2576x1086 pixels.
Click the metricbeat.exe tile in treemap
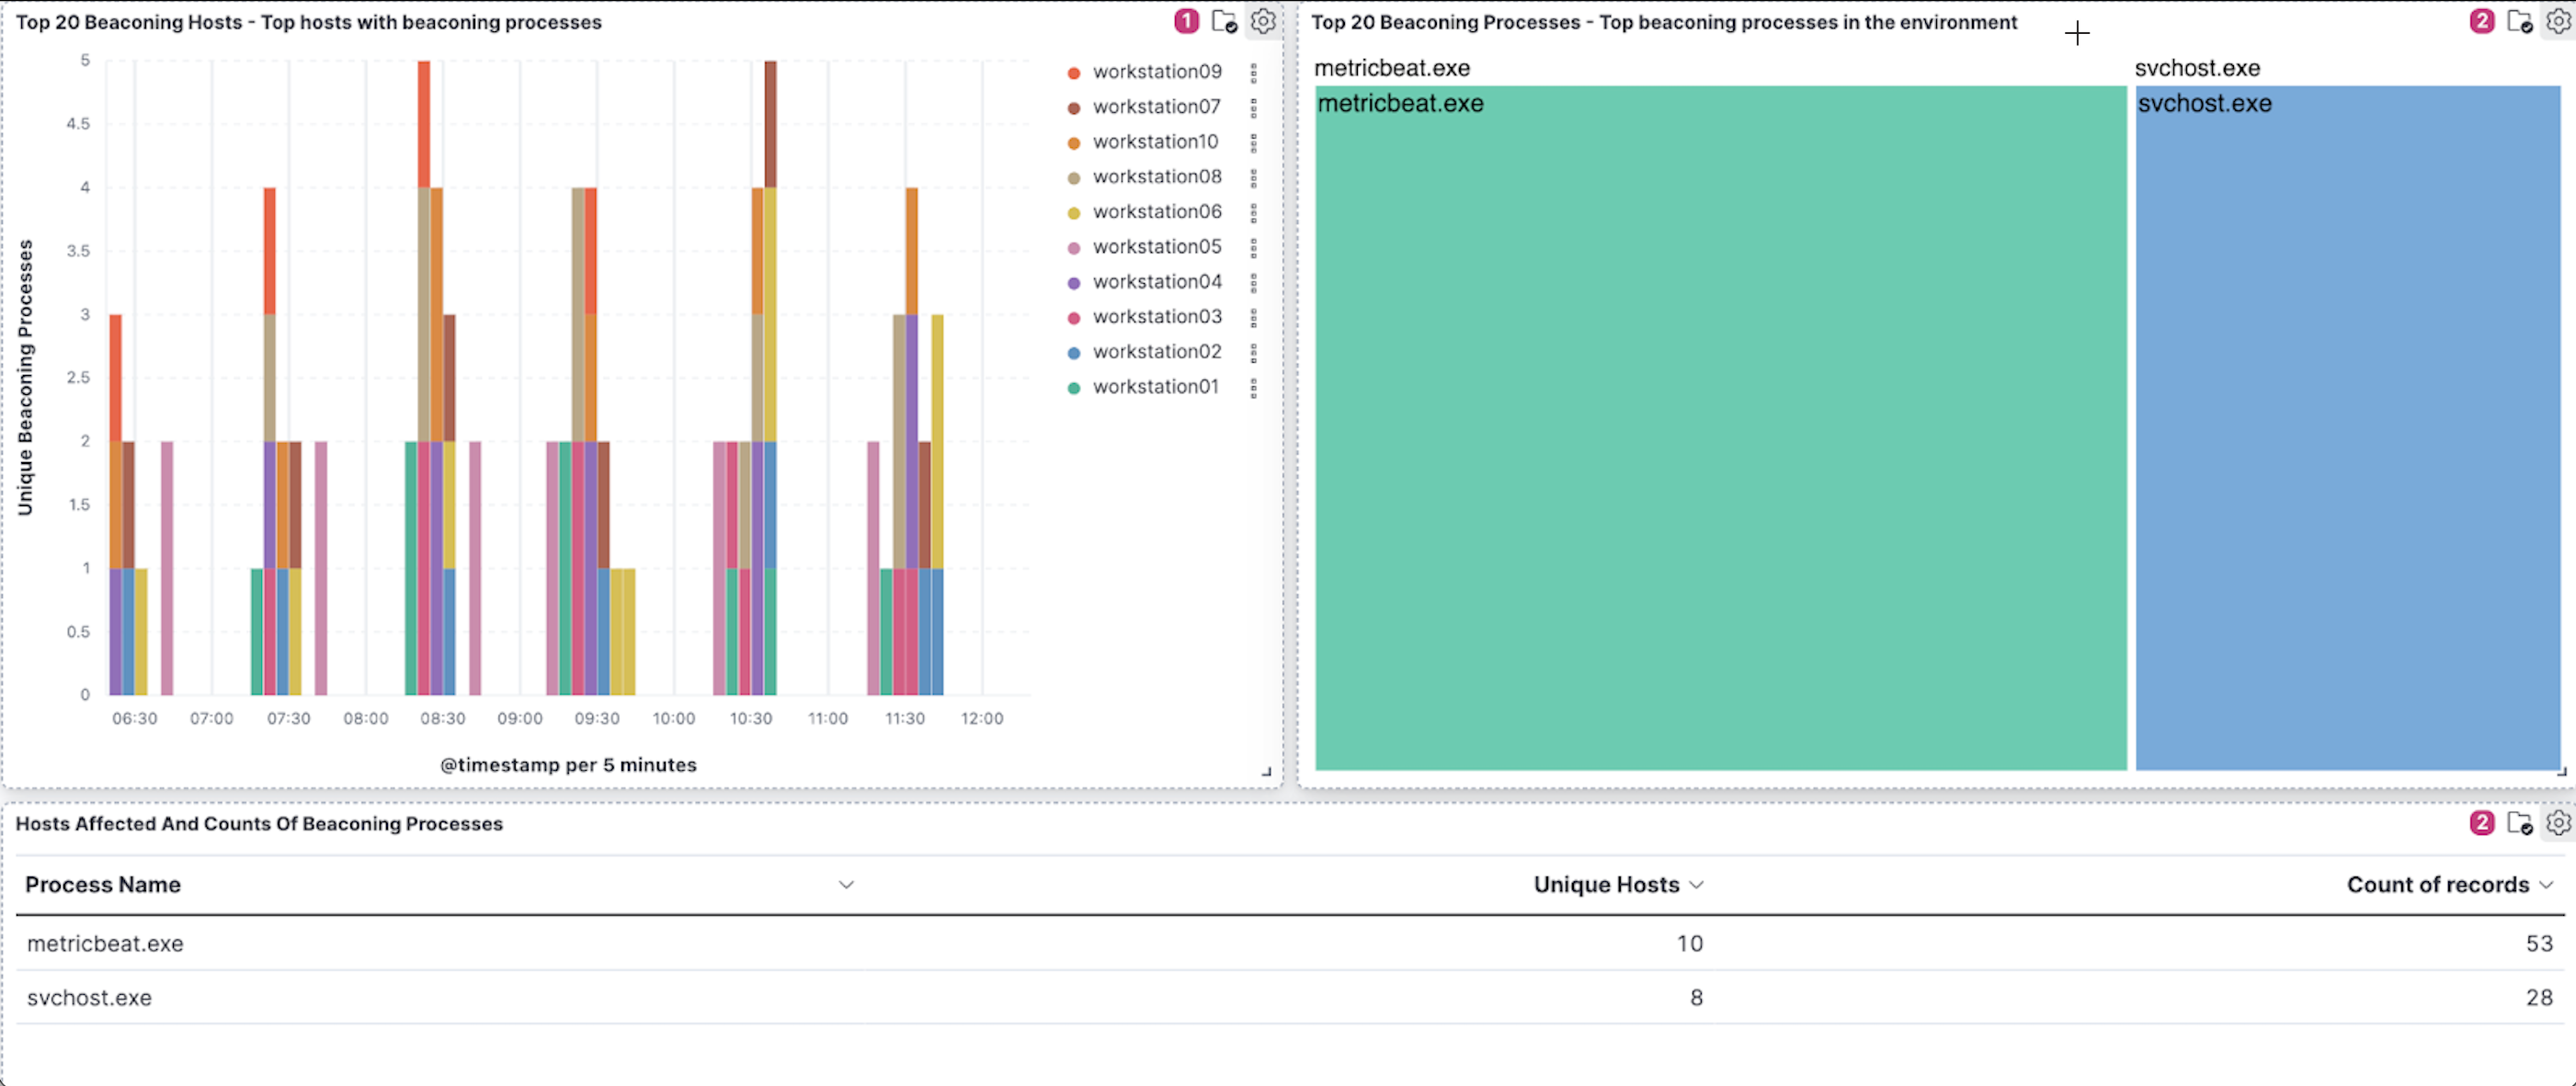(1716, 427)
